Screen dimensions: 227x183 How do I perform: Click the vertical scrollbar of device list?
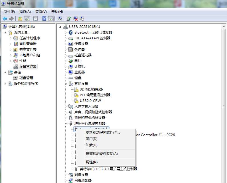(224, 105)
